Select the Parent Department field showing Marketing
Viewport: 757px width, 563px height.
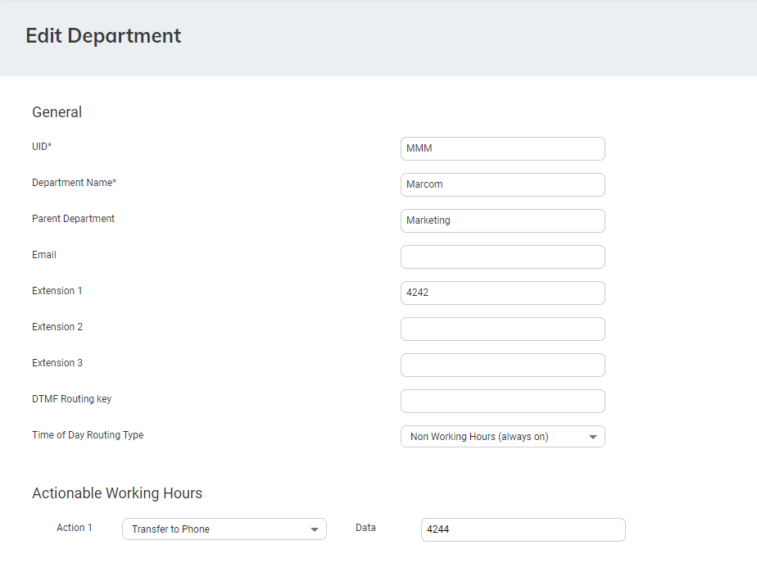coord(502,220)
